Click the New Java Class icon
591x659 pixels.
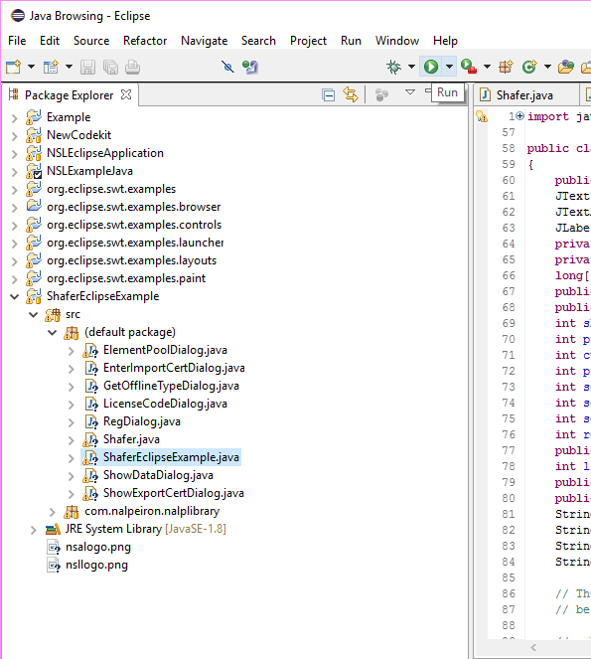[x=529, y=67]
